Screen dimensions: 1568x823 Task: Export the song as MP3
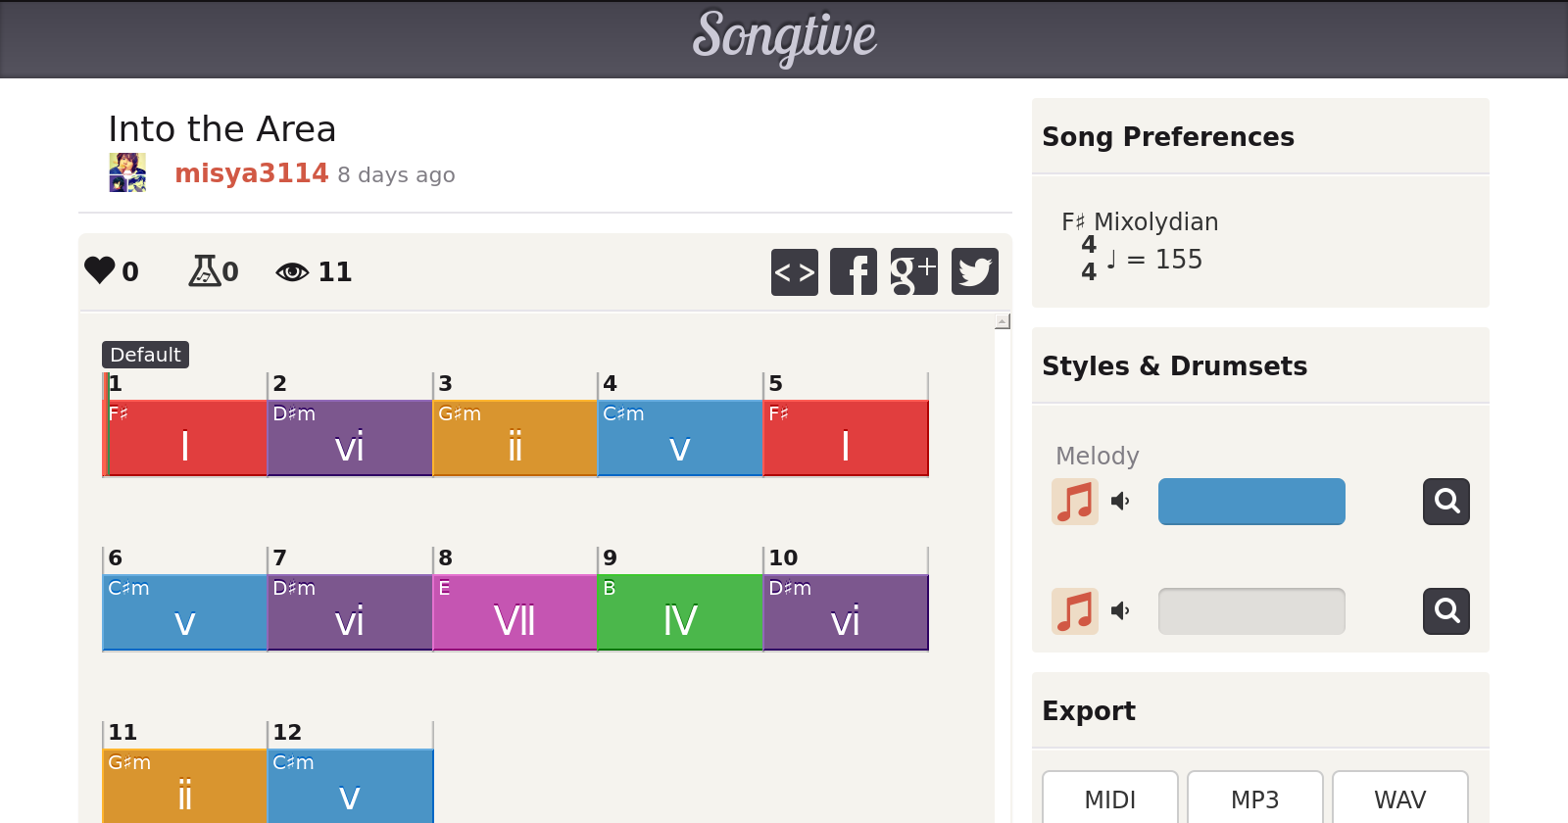click(x=1254, y=799)
